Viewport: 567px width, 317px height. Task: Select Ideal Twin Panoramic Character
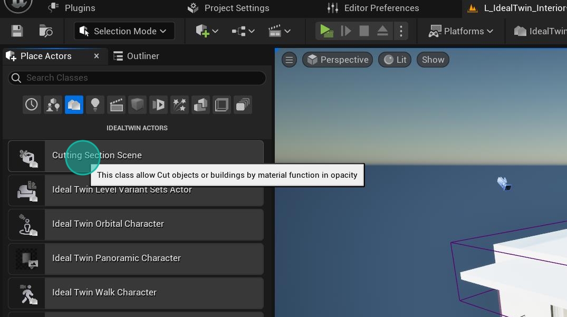[x=136, y=259]
